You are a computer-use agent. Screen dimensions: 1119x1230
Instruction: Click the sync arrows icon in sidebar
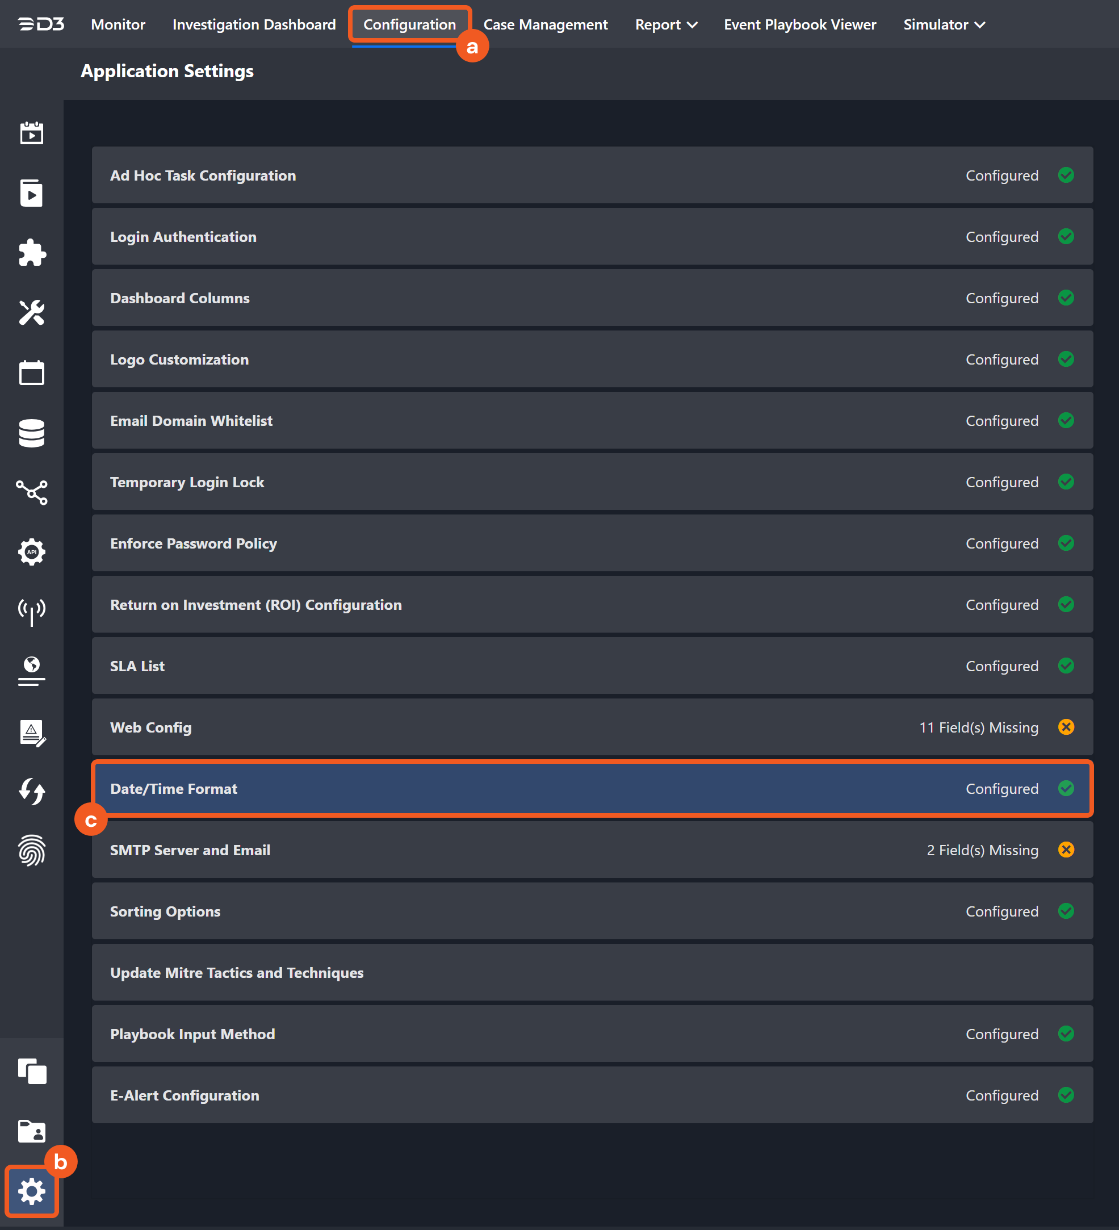coord(32,792)
